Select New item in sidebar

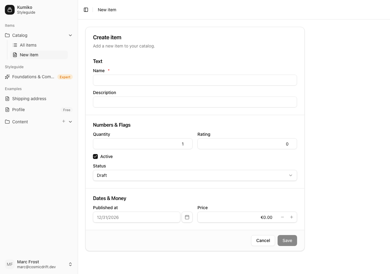39,55
